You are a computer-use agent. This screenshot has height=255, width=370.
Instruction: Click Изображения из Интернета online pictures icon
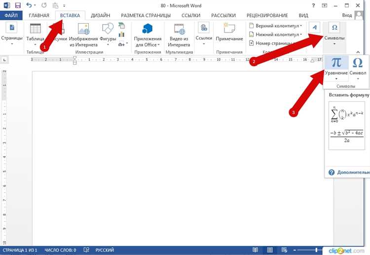pyautogui.click(x=79, y=29)
